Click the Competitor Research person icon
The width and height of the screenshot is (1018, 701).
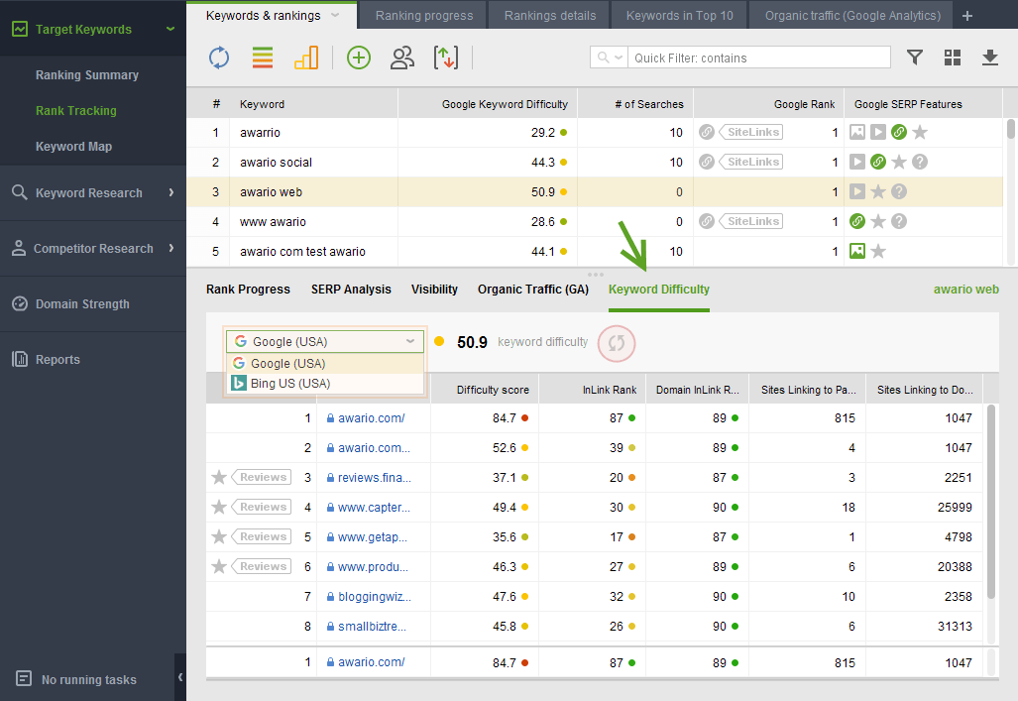tap(19, 248)
